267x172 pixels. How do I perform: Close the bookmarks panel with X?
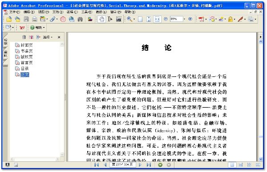coord(59,37)
